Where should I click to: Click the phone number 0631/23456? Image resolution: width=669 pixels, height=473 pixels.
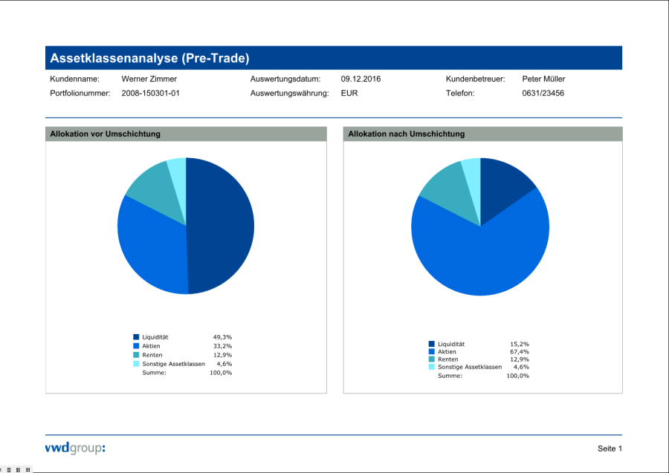tap(543, 94)
